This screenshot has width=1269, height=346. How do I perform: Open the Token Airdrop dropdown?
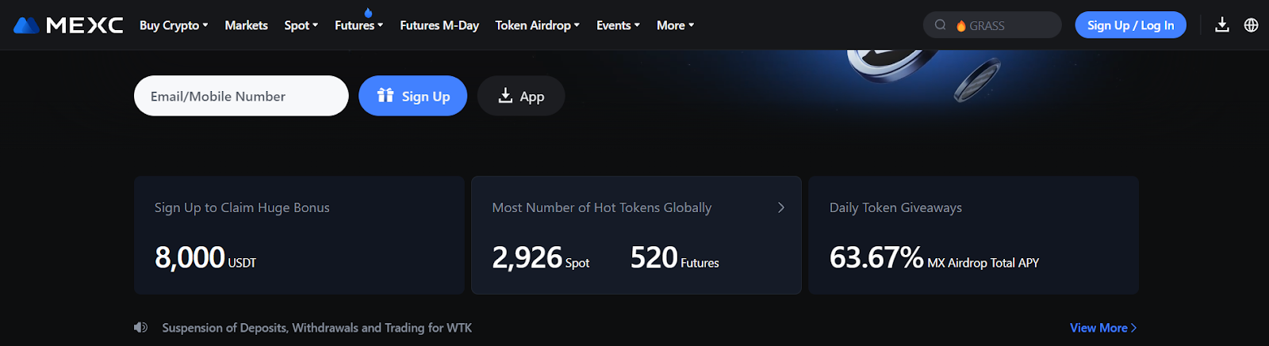(x=538, y=25)
